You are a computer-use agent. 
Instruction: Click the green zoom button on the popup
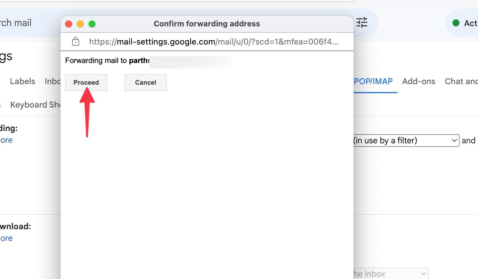click(92, 24)
